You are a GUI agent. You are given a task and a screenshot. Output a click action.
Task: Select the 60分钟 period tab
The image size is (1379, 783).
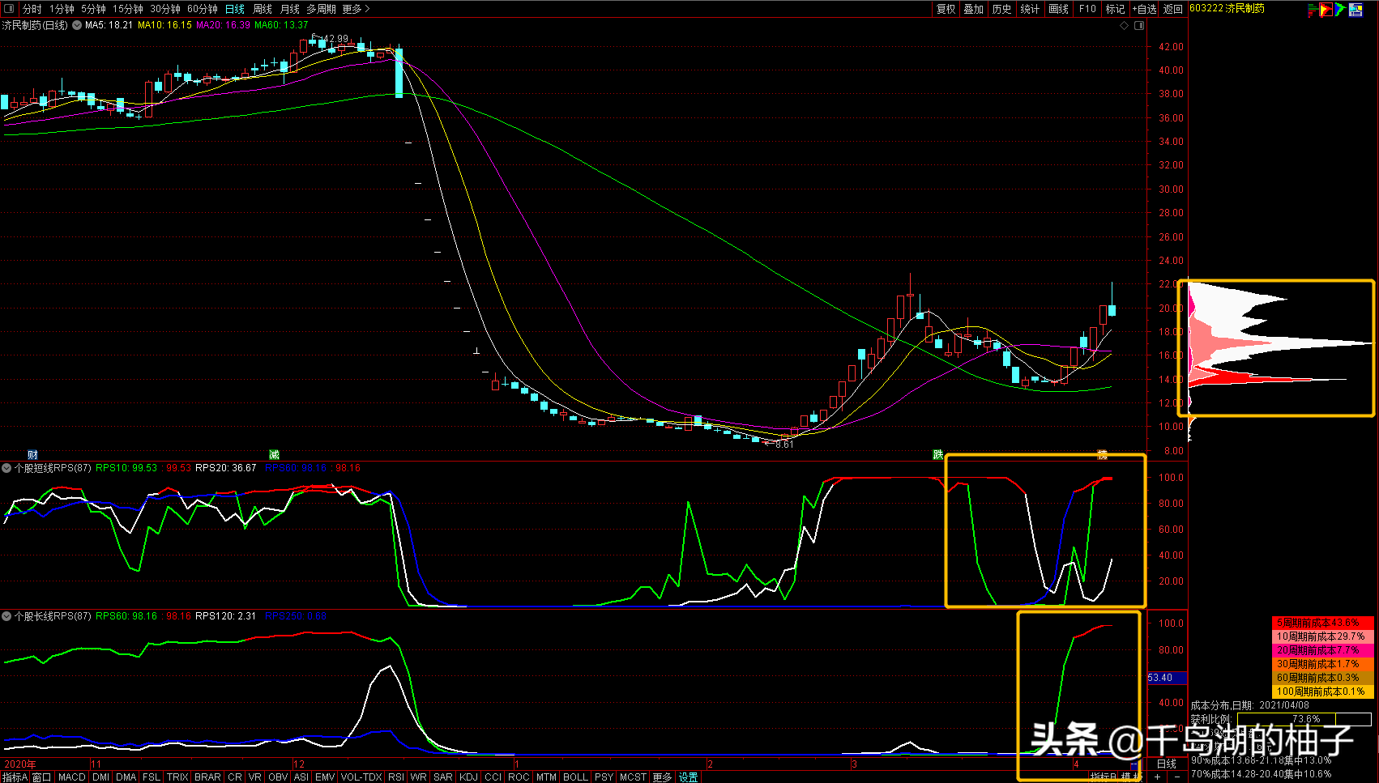pyautogui.click(x=202, y=9)
